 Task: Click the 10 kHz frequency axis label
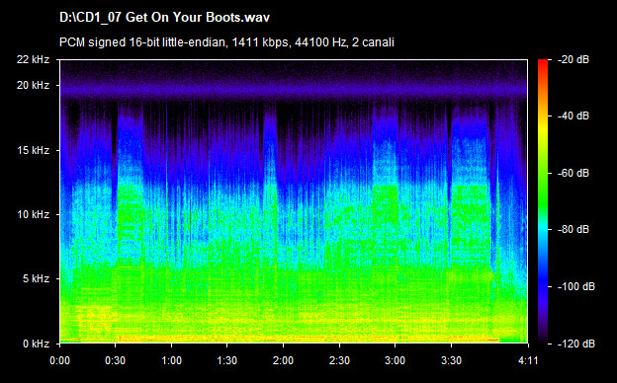pos(33,214)
